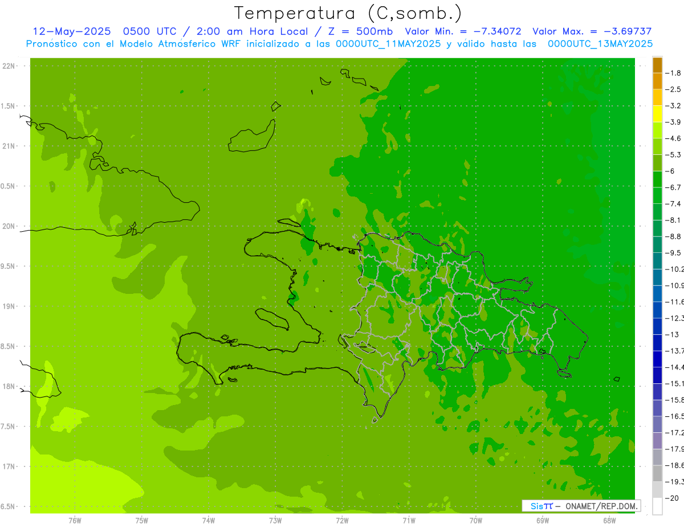Click the "18N" latitude label
This screenshot has height=528, width=684.
click(x=9, y=386)
